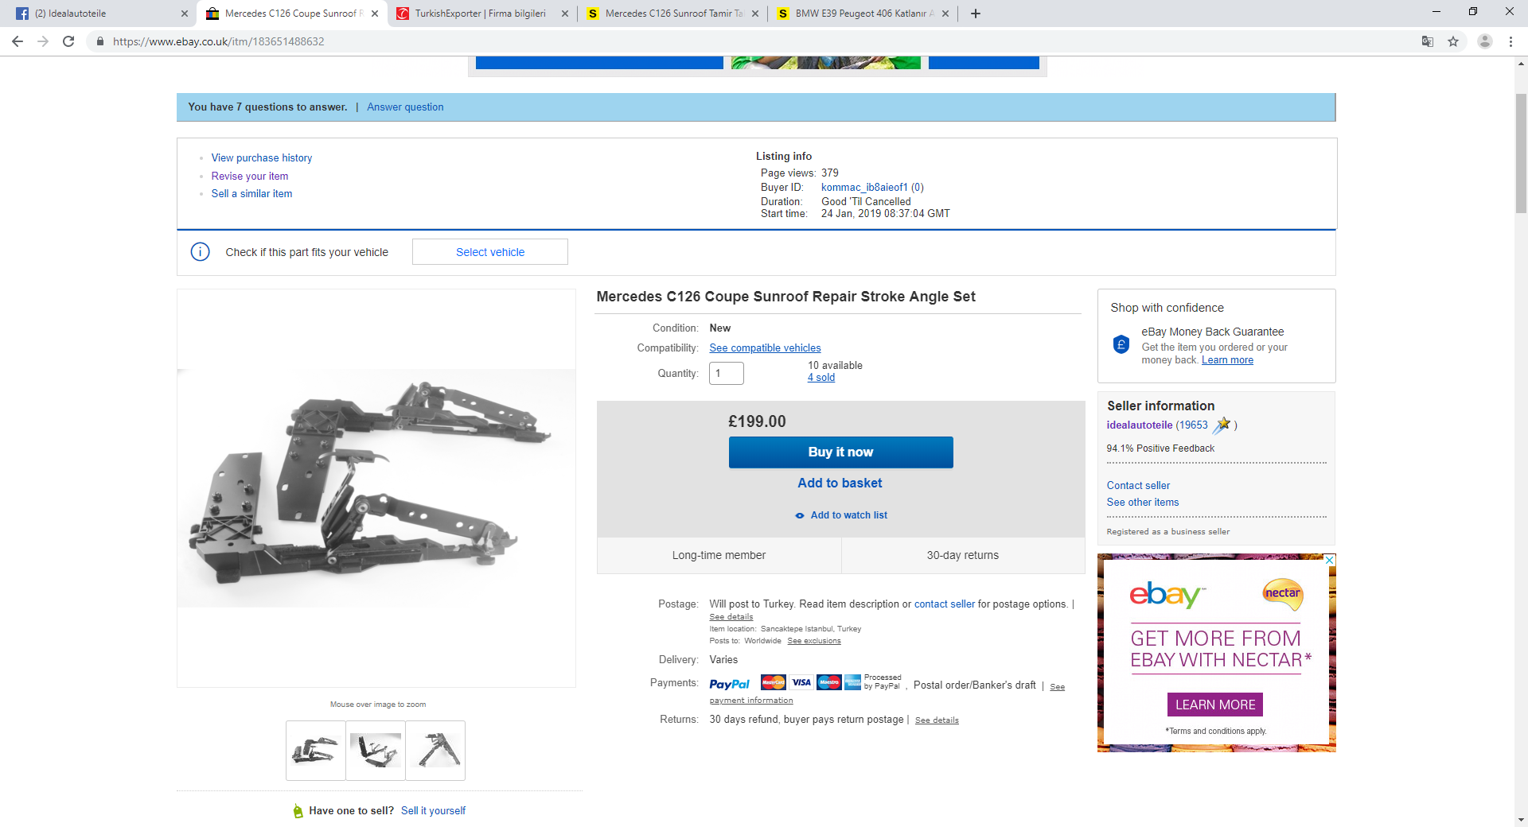Click the vehicle fit info icon
This screenshot has width=1528, height=827.
(200, 252)
